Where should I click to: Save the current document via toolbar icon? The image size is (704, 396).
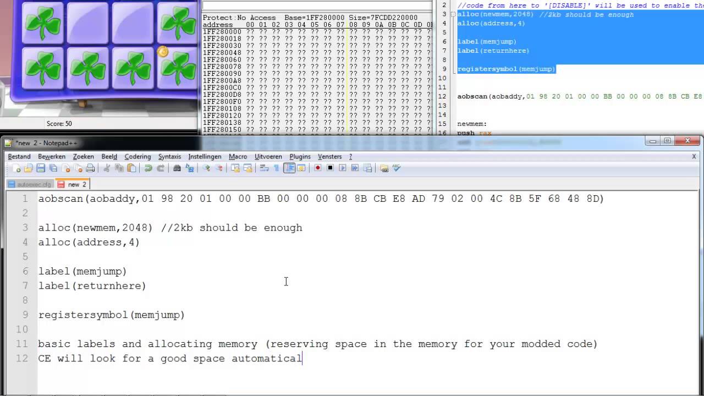tap(41, 168)
